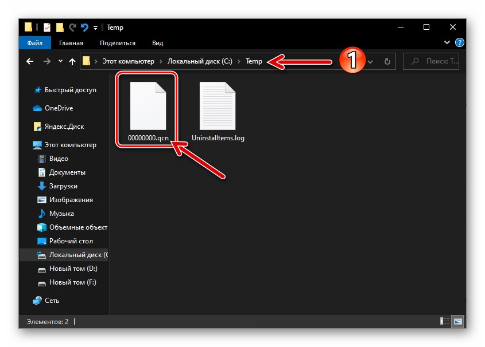The image size is (485, 347).
Task: Refresh the Temp folder view
Action: point(387,61)
